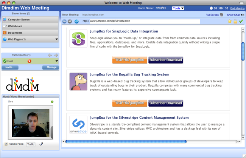Image resolution: width=246 pixels, height=158 pixels.
Task: Click the Whiteboard icon
Action: point(5,26)
